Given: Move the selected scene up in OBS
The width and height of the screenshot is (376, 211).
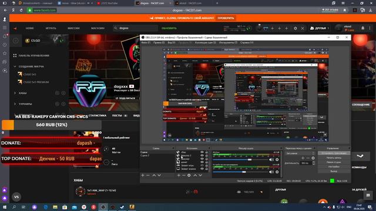Looking at the screenshot, I should [154, 175].
